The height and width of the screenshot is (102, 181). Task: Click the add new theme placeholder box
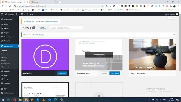(99, 90)
